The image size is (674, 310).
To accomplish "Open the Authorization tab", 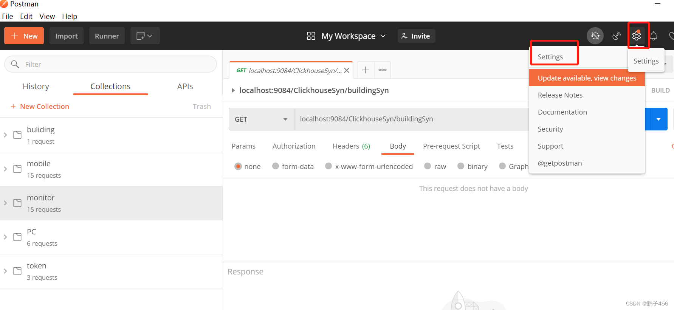I will coord(294,146).
